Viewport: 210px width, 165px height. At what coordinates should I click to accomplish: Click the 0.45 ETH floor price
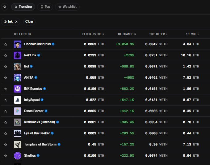(x=96, y=145)
